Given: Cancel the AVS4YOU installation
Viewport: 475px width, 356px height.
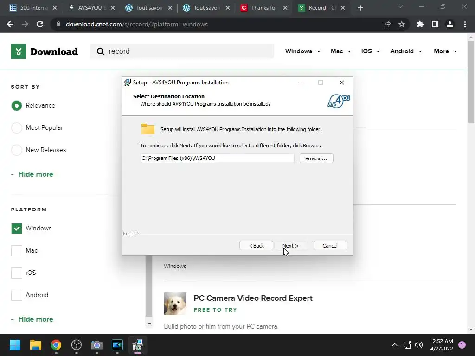Looking at the screenshot, I should coord(330,246).
